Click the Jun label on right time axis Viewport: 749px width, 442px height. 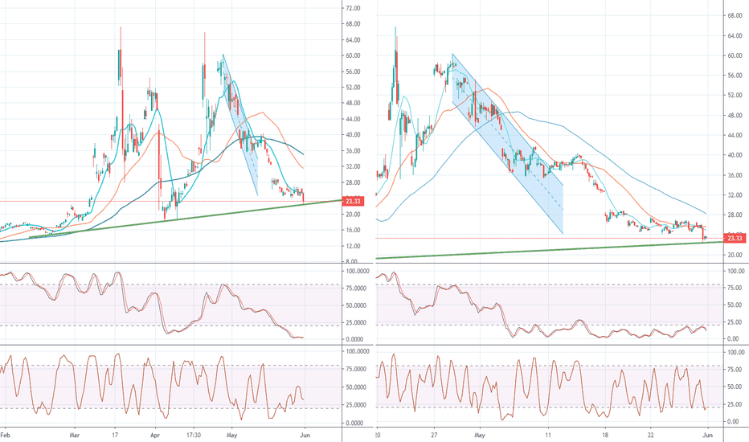click(x=708, y=436)
